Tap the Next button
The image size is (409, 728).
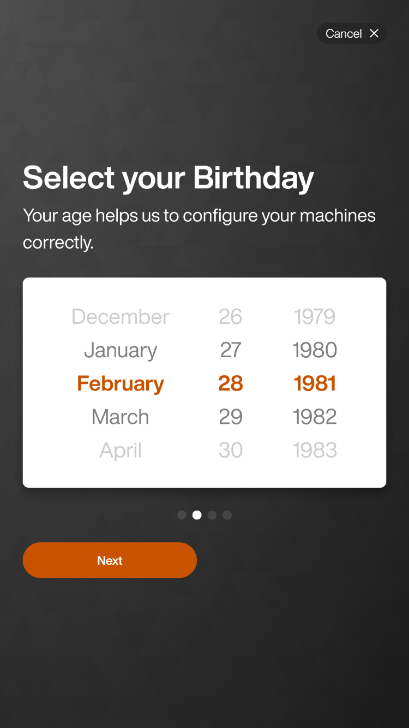coord(110,560)
